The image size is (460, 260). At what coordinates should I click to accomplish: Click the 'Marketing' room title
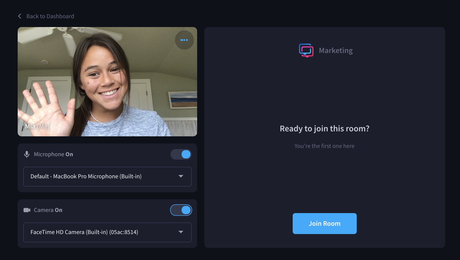(x=336, y=51)
